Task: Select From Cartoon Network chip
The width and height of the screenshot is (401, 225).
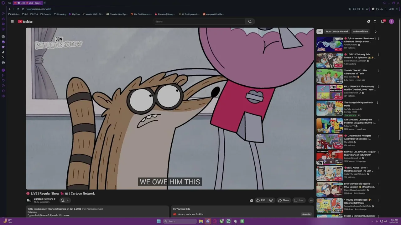Action: [x=337, y=32]
